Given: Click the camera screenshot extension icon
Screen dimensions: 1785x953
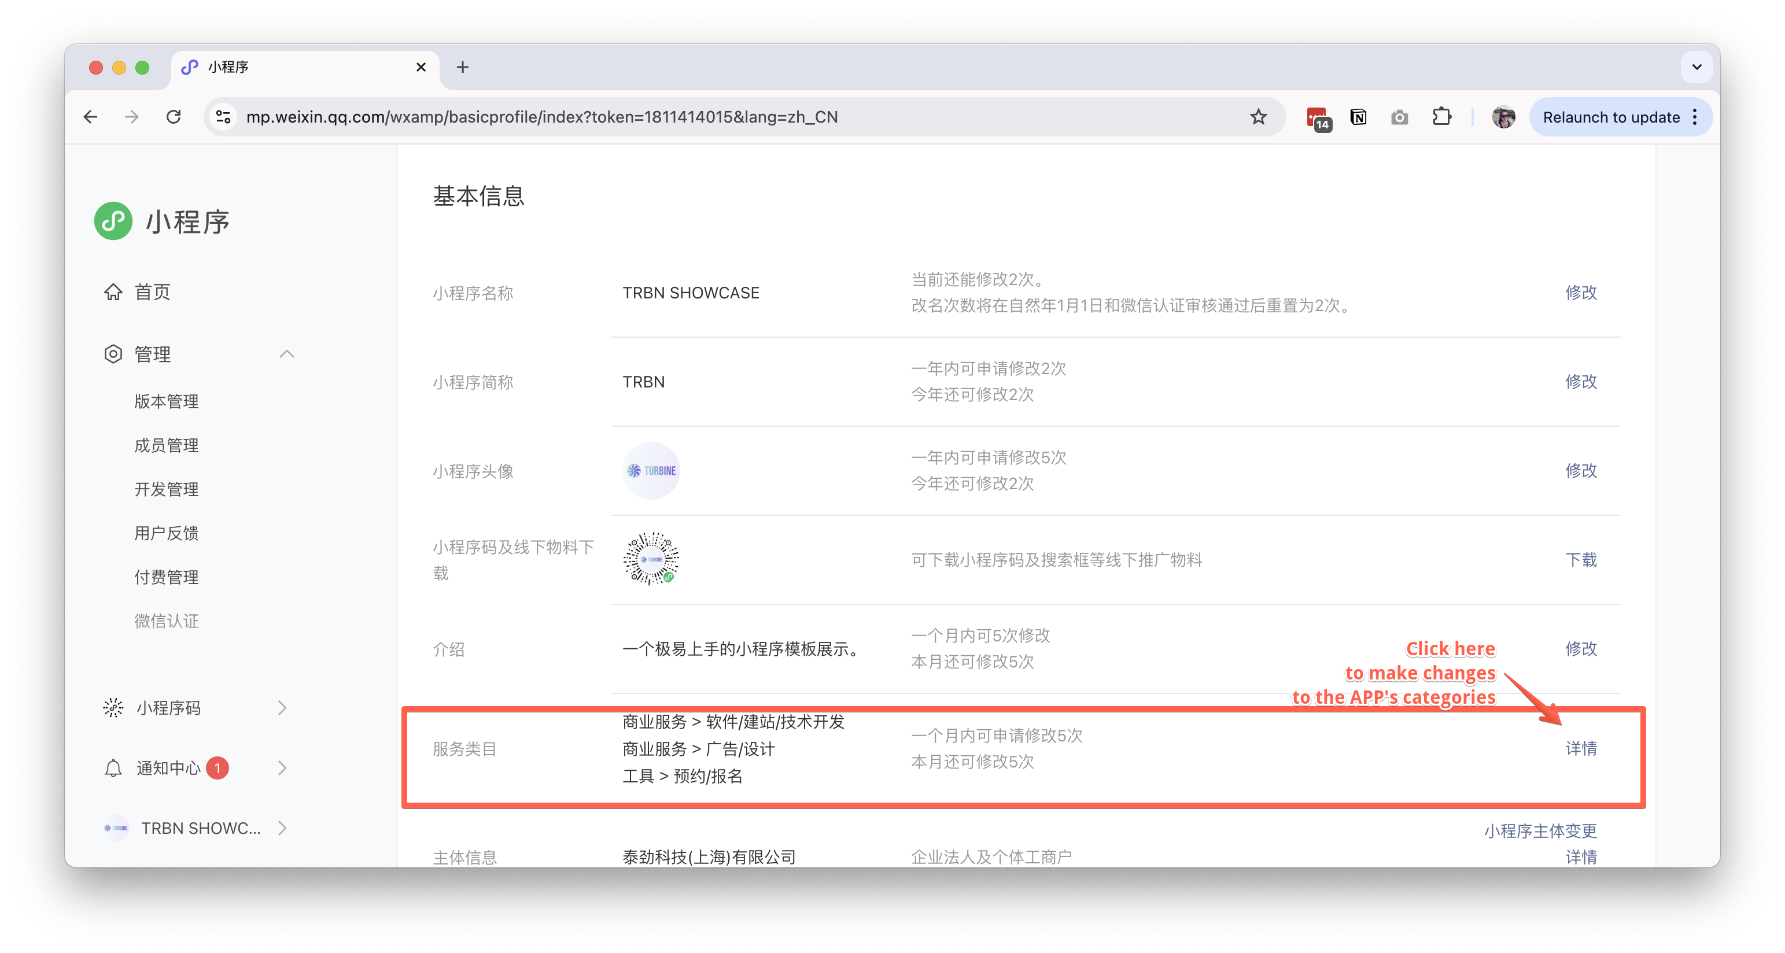Looking at the screenshot, I should tap(1399, 118).
